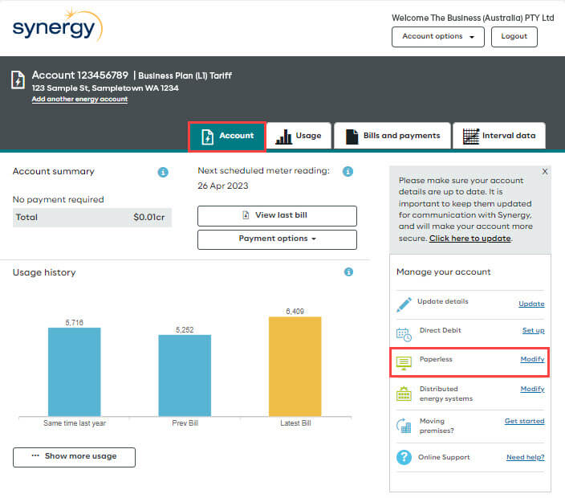Click the Moving premises building icon
Screen dimensions: 565x498
point(404,426)
